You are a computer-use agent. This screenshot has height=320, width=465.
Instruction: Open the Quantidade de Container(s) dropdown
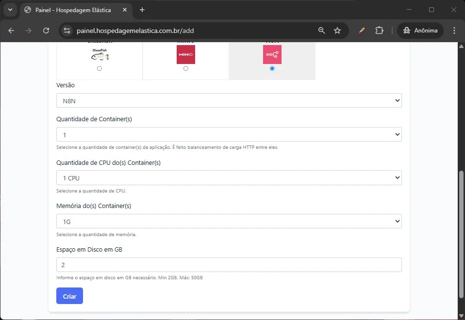[x=229, y=134]
